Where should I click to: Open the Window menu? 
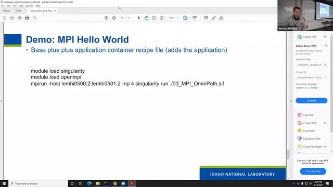[30, 6]
